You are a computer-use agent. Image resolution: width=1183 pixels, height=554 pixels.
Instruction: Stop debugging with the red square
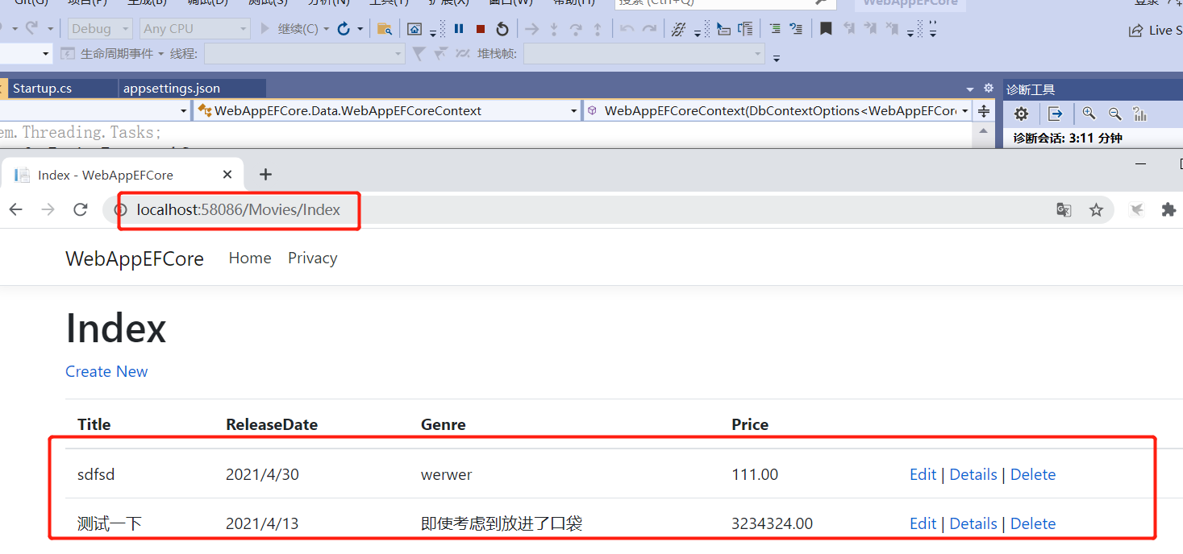click(x=481, y=29)
